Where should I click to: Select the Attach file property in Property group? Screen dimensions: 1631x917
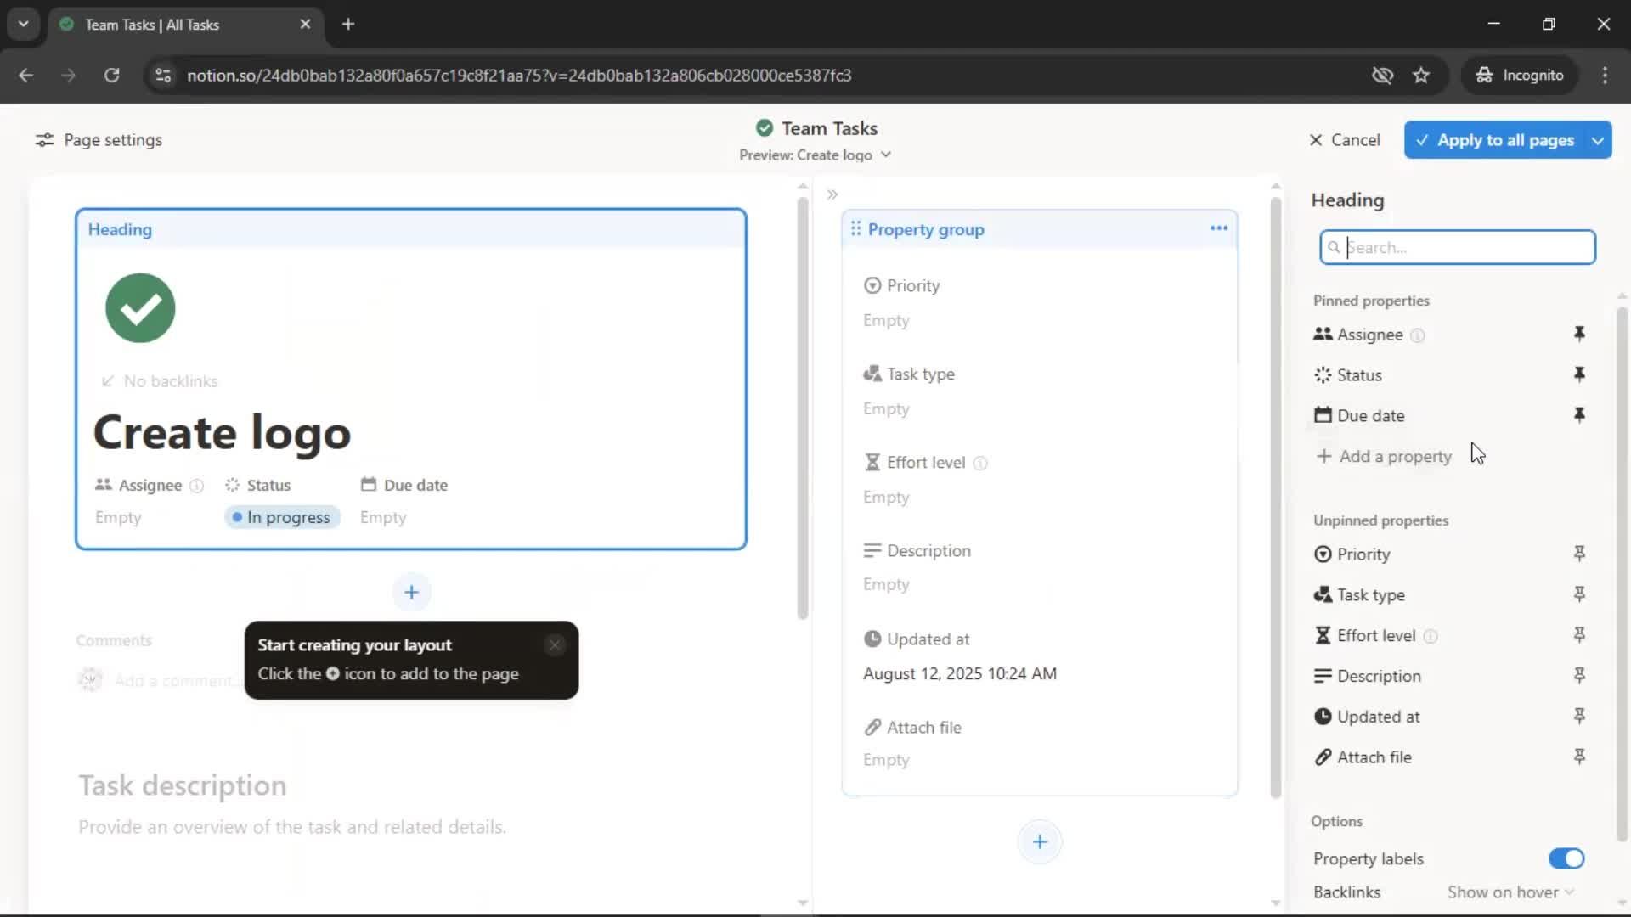coord(912,727)
